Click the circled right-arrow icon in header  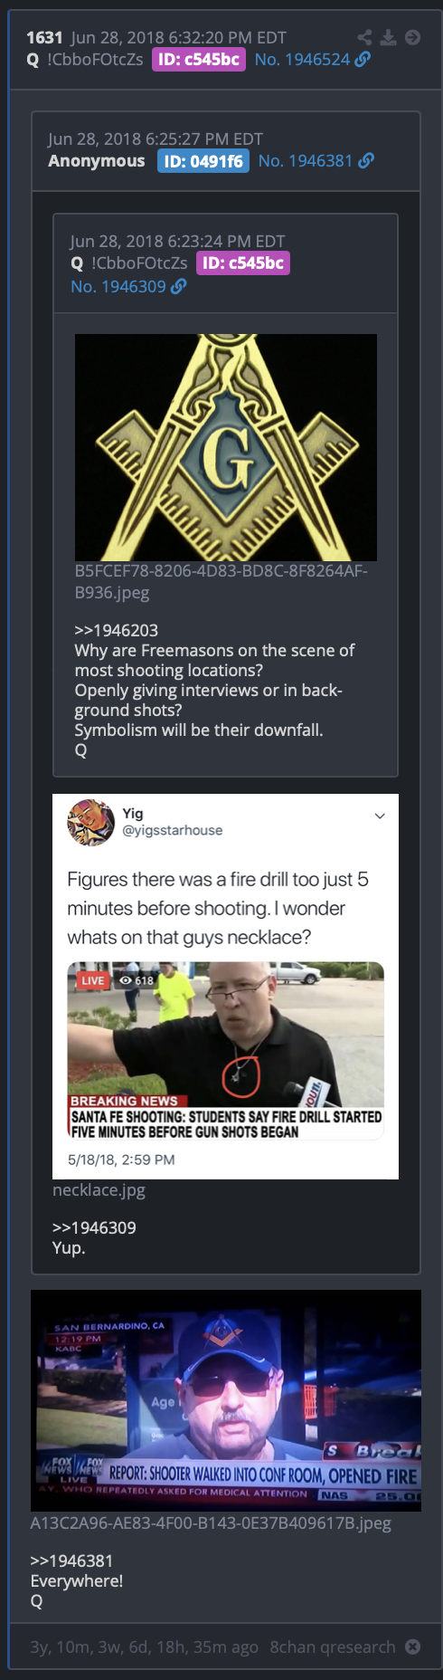pos(412,37)
